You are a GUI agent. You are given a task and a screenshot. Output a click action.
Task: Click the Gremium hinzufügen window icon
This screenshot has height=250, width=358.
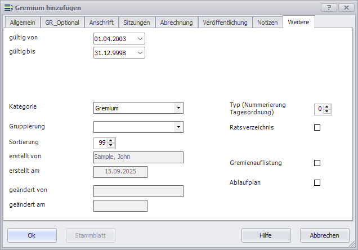(x=8, y=8)
